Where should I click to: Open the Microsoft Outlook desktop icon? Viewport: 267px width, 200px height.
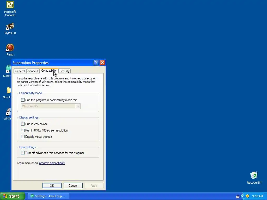coord(10,9)
